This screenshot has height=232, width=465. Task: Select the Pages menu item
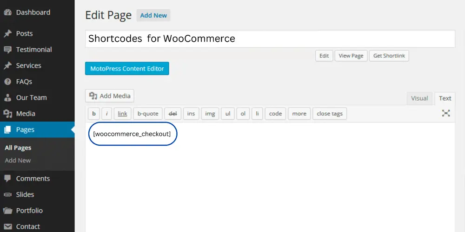click(37, 129)
